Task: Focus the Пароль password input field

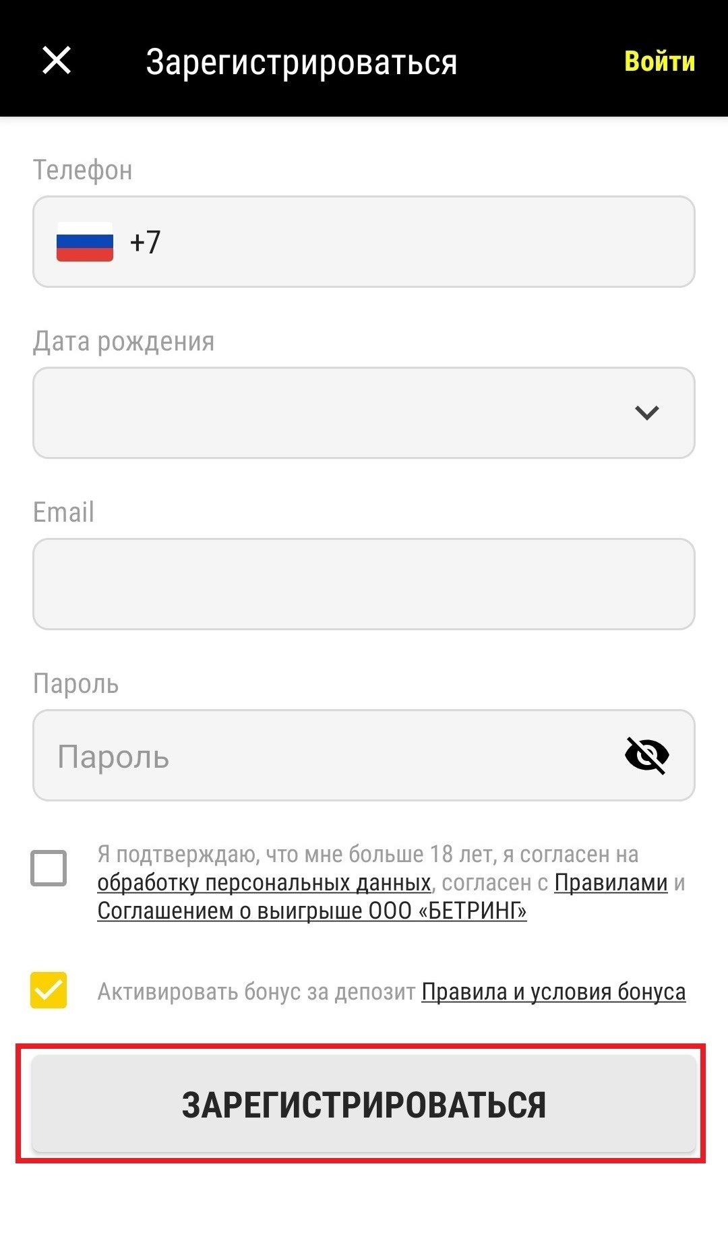Action: click(x=330, y=755)
